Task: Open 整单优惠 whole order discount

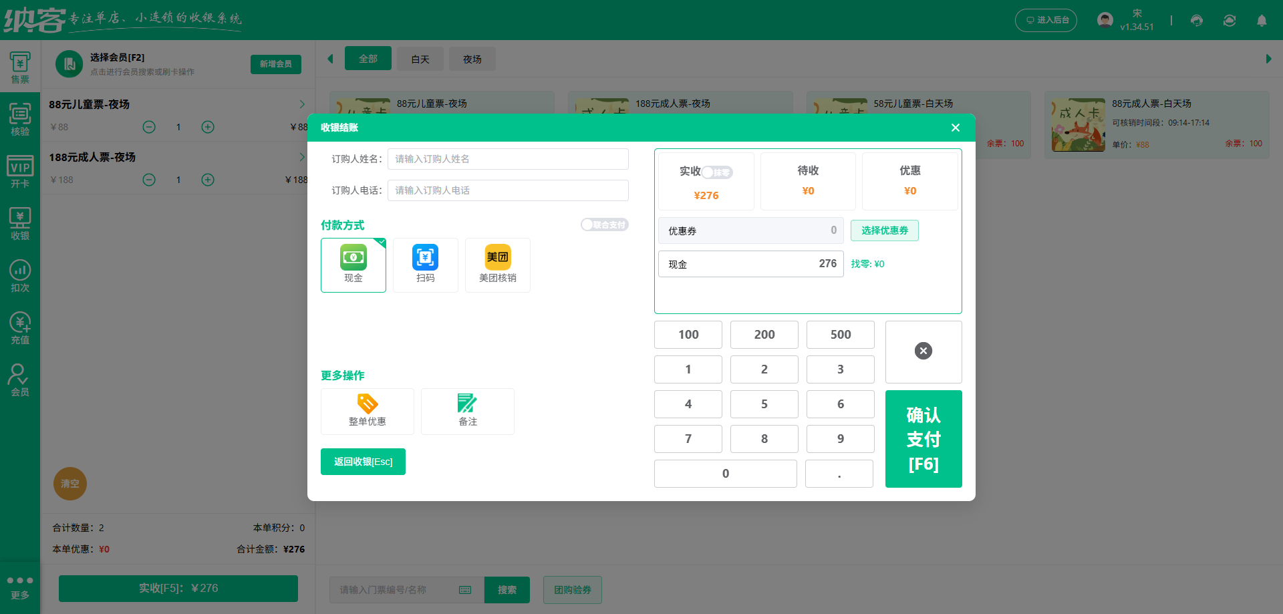Action: pyautogui.click(x=368, y=412)
